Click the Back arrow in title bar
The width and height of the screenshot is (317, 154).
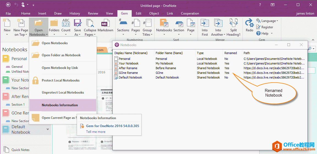click(x=8, y=5)
